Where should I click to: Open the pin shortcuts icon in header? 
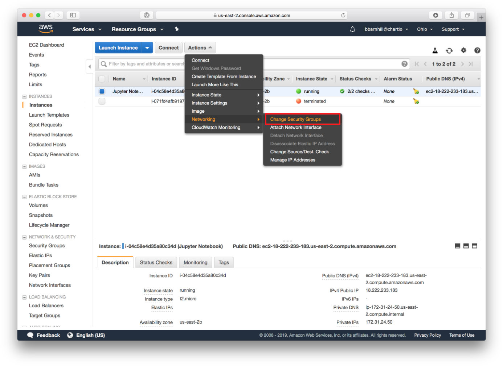point(177,29)
